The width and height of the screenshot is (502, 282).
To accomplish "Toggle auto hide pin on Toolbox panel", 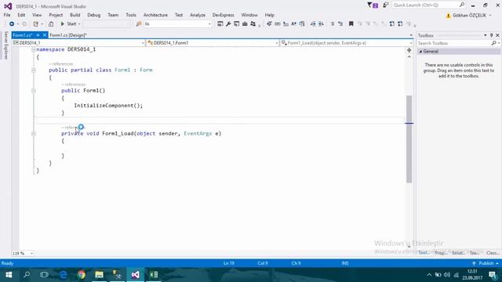I will tap(492, 35).
